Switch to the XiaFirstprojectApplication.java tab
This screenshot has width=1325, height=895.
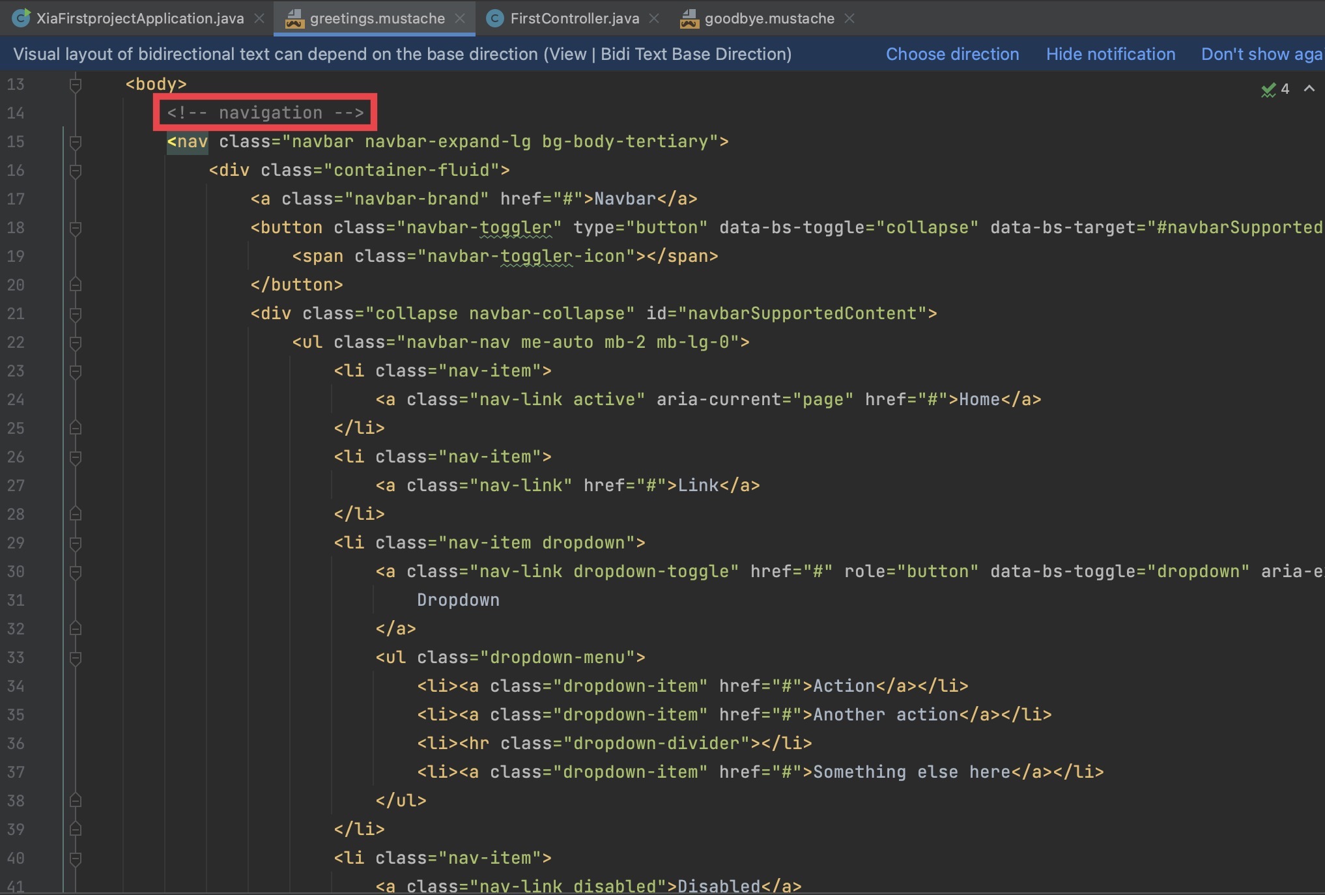pos(139,19)
